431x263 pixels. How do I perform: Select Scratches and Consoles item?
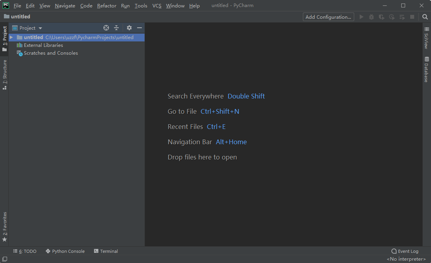[51, 53]
